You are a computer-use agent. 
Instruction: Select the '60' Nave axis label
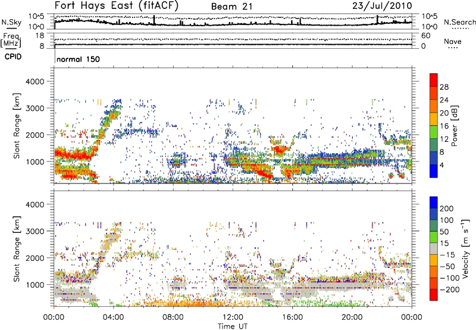pos(425,36)
